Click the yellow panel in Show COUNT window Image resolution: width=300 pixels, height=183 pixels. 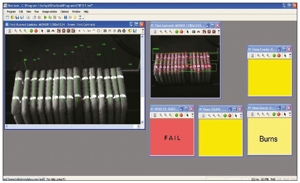220,138
